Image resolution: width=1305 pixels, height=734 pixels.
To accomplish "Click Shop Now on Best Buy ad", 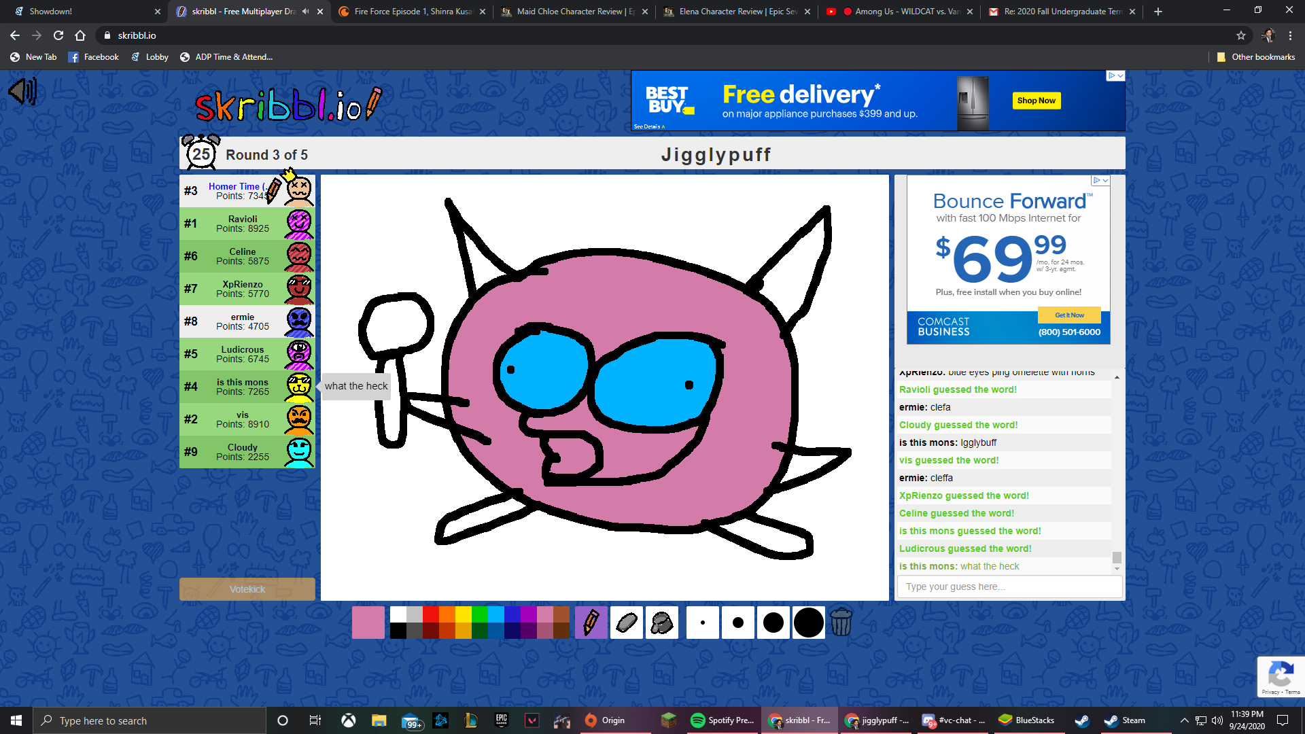I will tap(1036, 101).
